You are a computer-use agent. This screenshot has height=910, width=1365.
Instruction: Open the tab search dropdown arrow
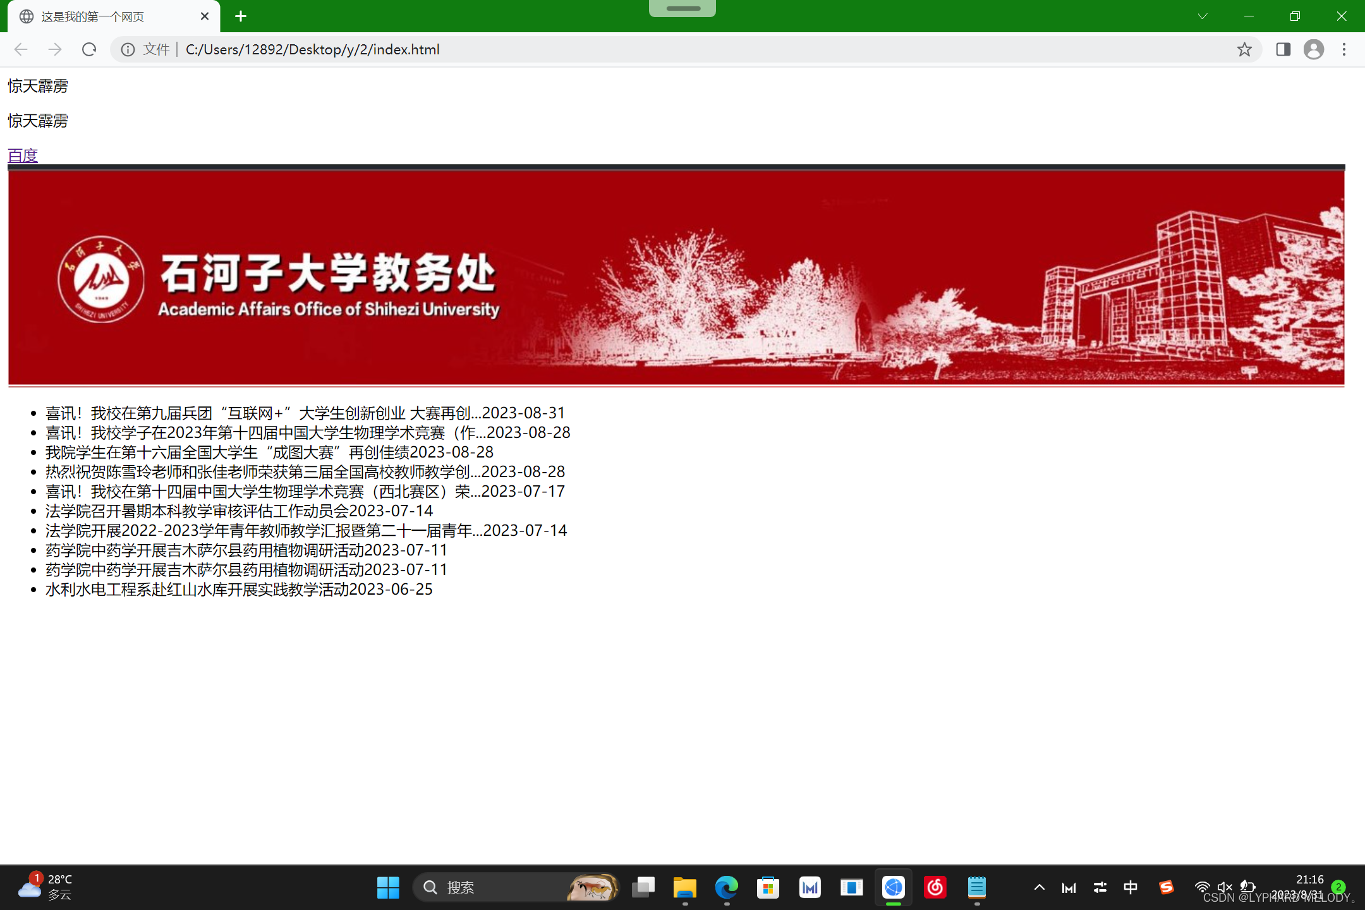[1202, 16]
